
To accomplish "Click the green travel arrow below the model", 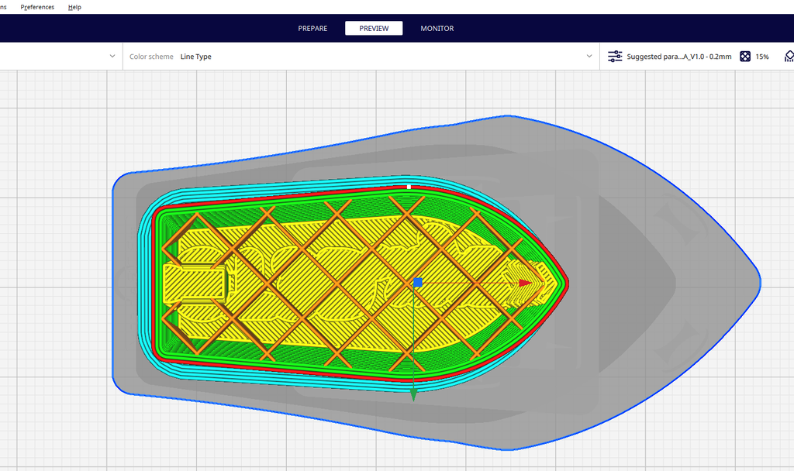I will [x=414, y=394].
